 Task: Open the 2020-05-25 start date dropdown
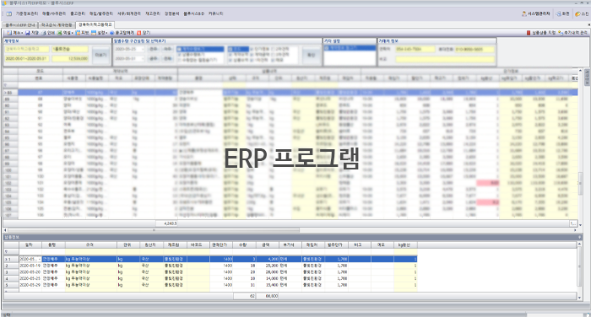[x=142, y=49]
